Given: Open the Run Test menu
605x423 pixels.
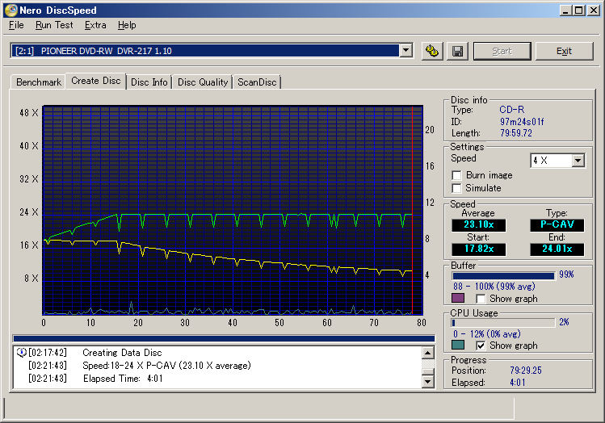Looking at the screenshot, I should 54,25.
